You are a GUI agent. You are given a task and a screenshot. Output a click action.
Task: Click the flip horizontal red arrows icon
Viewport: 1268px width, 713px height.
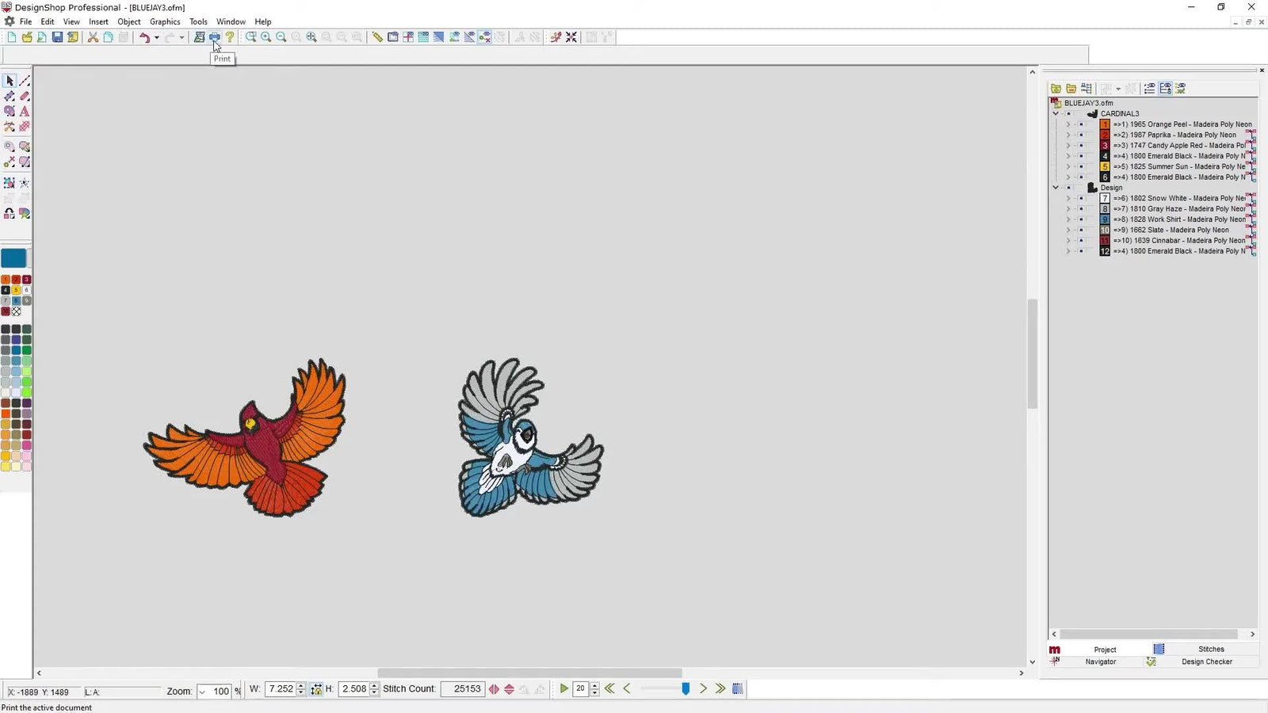coord(494,689)
